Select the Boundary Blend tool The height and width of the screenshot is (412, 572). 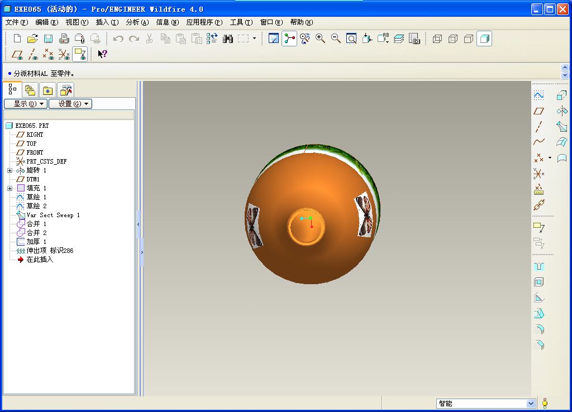pyautogui.click(x=562, y=142)
